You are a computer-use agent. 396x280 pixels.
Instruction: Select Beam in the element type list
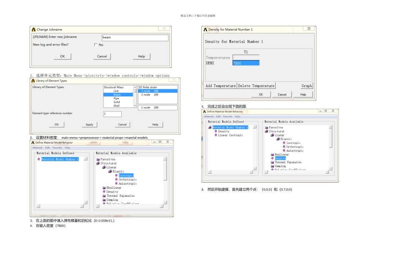tap(118, 95)
